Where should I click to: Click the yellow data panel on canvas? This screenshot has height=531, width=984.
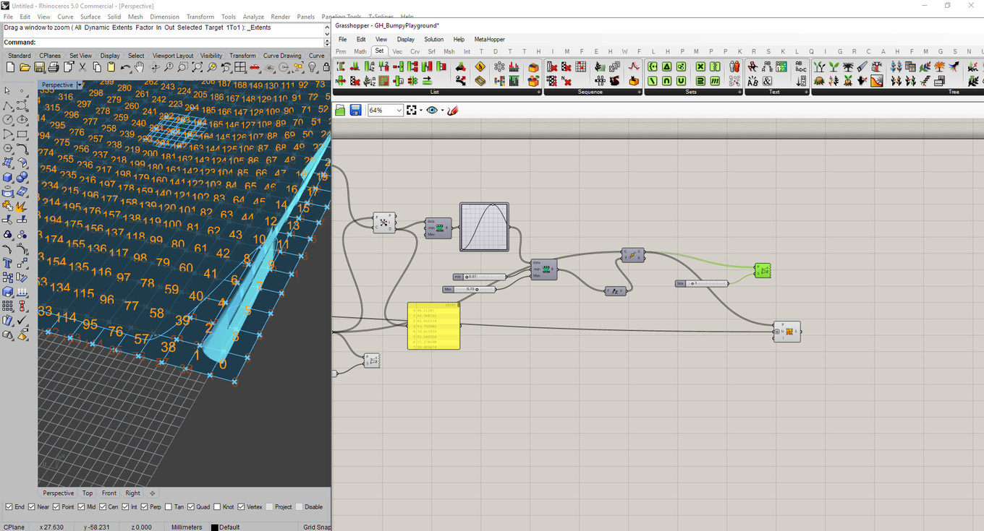(433, 327)
